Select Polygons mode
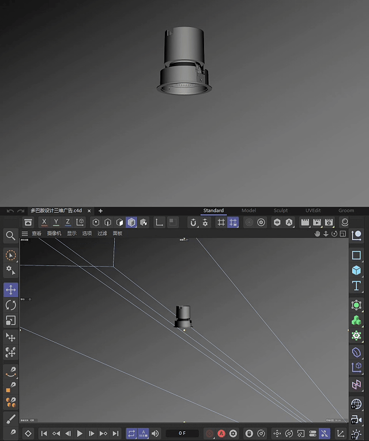 (119, 222)
